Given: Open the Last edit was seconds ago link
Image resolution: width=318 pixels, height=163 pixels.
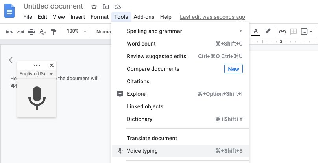Looking at the screenshot, I should (x=213, y=17).
